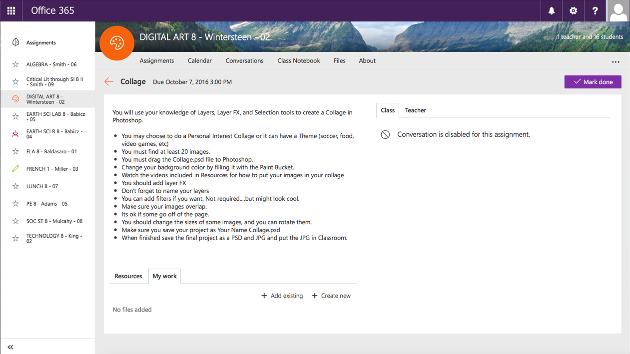
Task: Open the notifications bell
Action: [x=552, y=10]
